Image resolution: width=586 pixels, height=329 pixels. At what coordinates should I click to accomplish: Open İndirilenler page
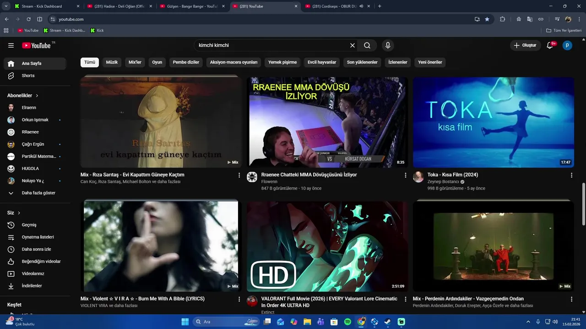coord(35,286)
